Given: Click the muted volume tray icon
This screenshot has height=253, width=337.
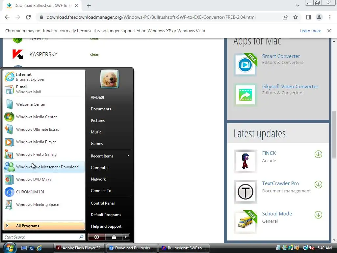Looking at the screenshot, I should click(312, 248).
